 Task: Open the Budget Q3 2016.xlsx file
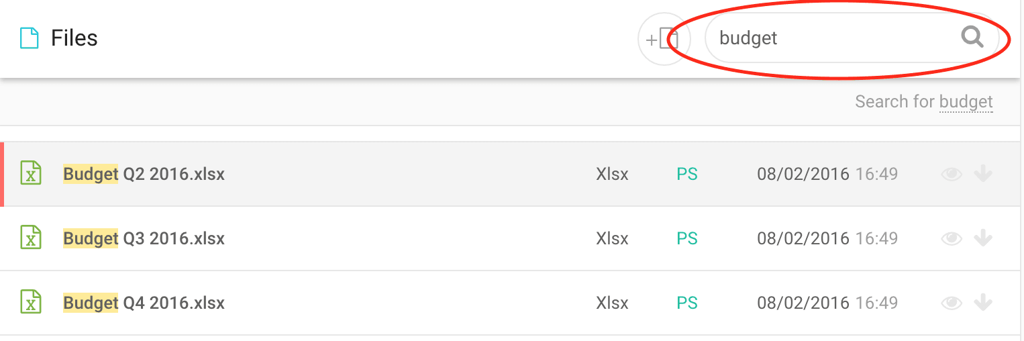[x=144, y=239]
